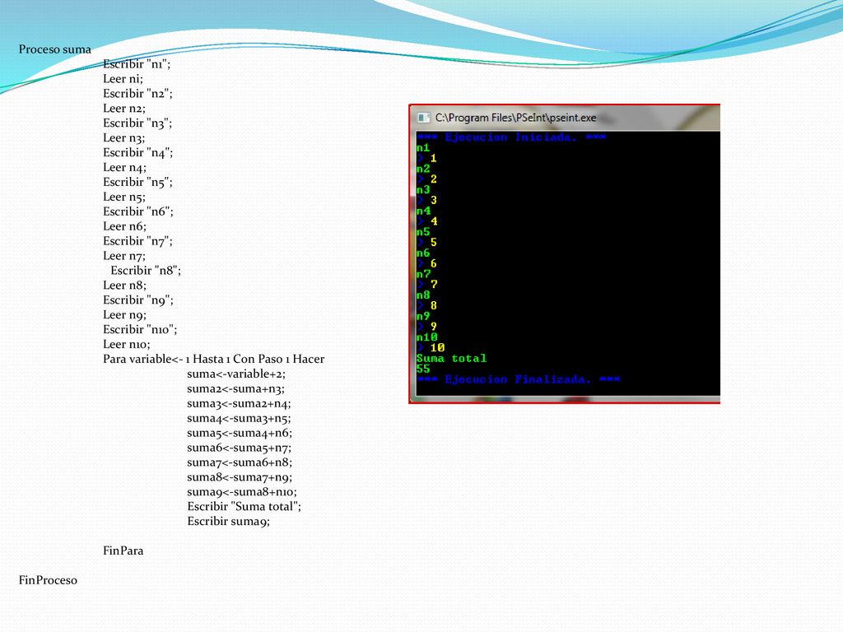Click the green 'n2' prompt in the console

click(423, 169)
